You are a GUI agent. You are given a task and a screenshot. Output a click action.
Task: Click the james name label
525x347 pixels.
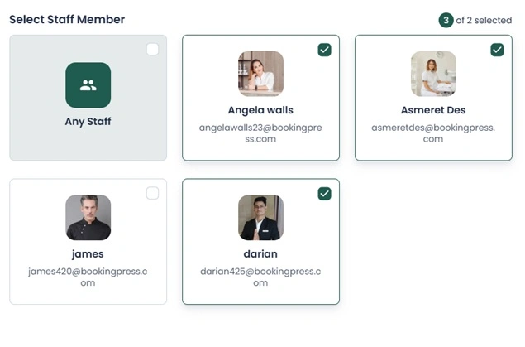(88, 254)
